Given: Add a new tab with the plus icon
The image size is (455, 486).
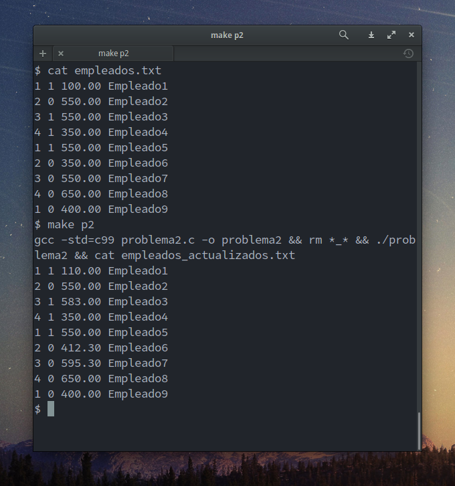Looking at the screenshot, I should [43, 54].
